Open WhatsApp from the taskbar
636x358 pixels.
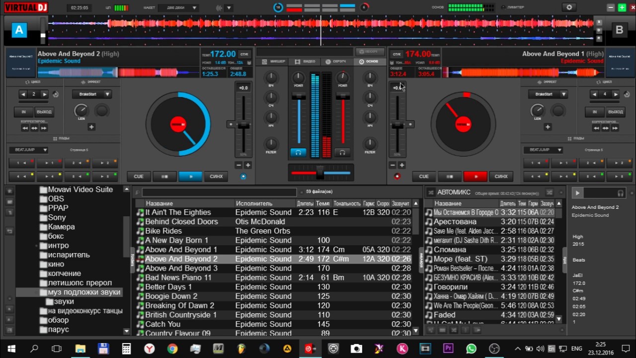(471, 349)
